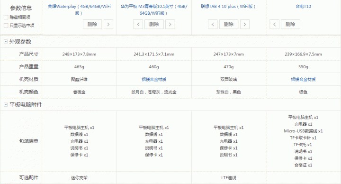Click the 香槟金 color cell
Screen dimensions: 341x184
tap(79, 92)
